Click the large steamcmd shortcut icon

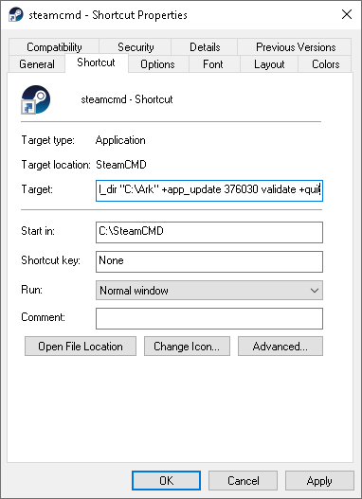click(36, 99)
